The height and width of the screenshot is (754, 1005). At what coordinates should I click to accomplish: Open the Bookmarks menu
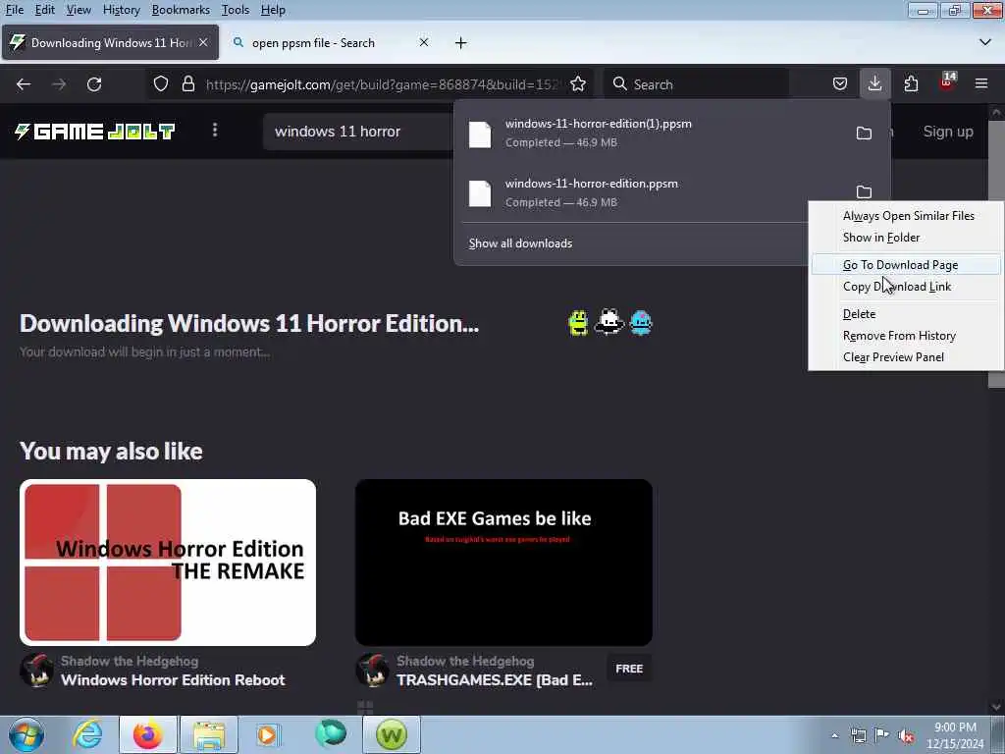pyautogui.click(x=181, y=10)
